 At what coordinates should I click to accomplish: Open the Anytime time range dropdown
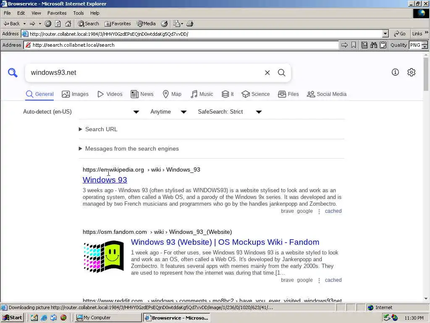point(168,112)
